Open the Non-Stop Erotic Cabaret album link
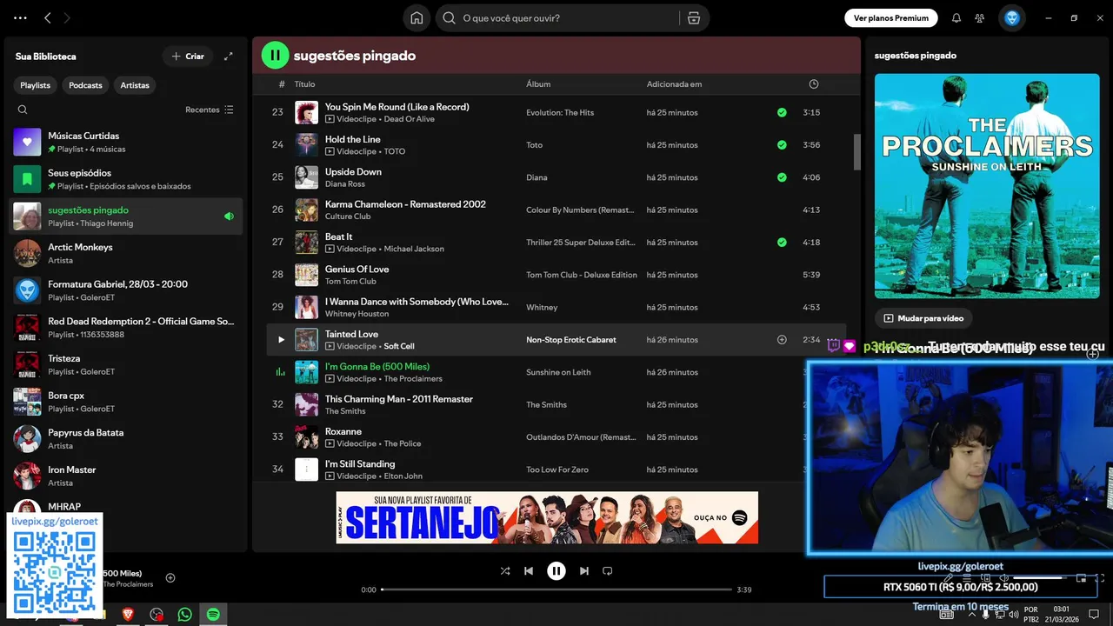This screenshot has width=1113, height=626. tap(570, 340)
